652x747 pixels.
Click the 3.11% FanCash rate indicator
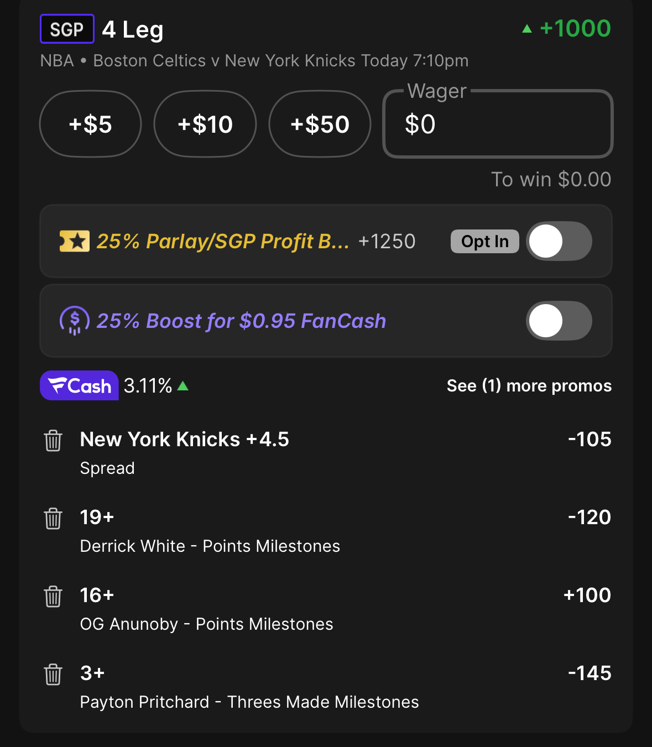click(x=149, y=385)
